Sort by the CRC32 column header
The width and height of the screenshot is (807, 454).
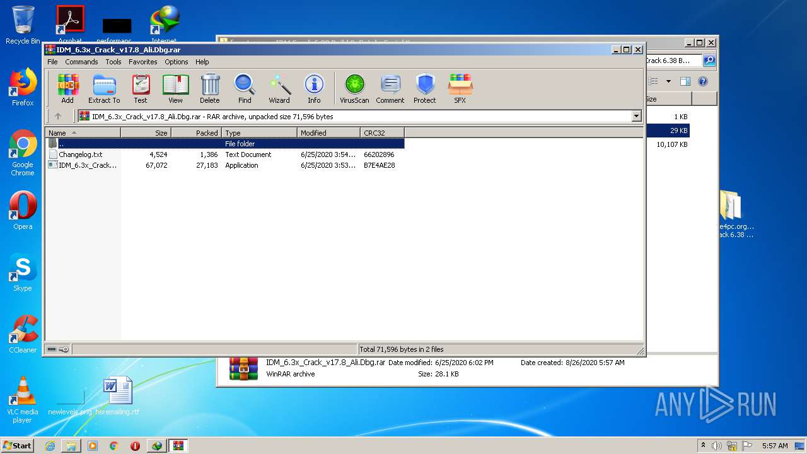coord(382,133)
